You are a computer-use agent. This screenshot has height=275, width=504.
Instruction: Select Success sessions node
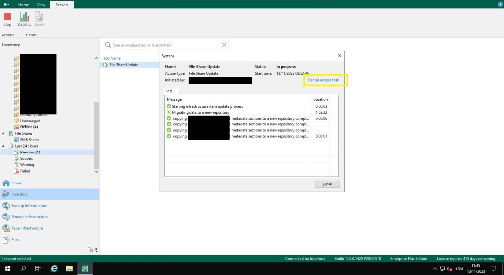click(x=27, y=159)
